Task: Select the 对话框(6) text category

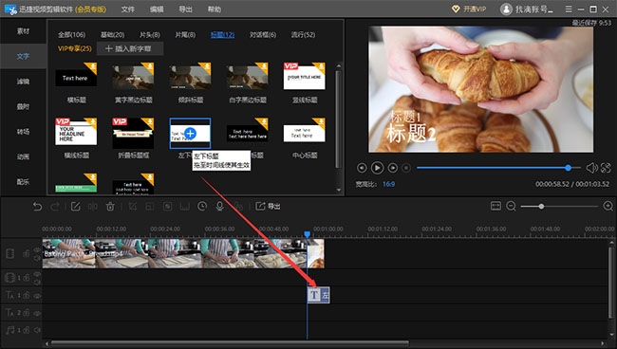Action: point(263,34)
